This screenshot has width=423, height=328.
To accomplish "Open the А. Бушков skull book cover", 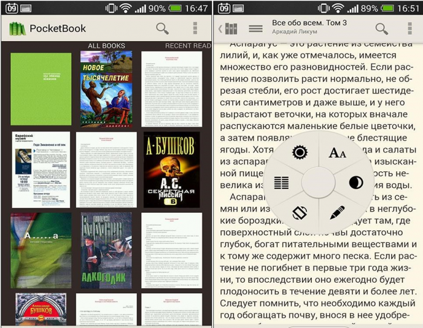I will pyautogui.click(x=172, y=169).
